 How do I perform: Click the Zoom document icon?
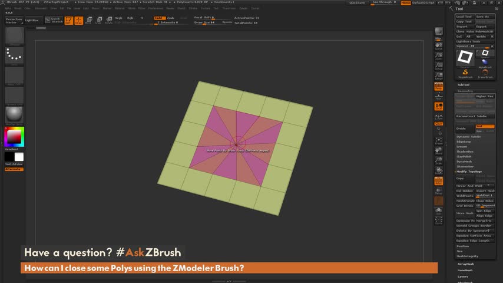(439, 57)
